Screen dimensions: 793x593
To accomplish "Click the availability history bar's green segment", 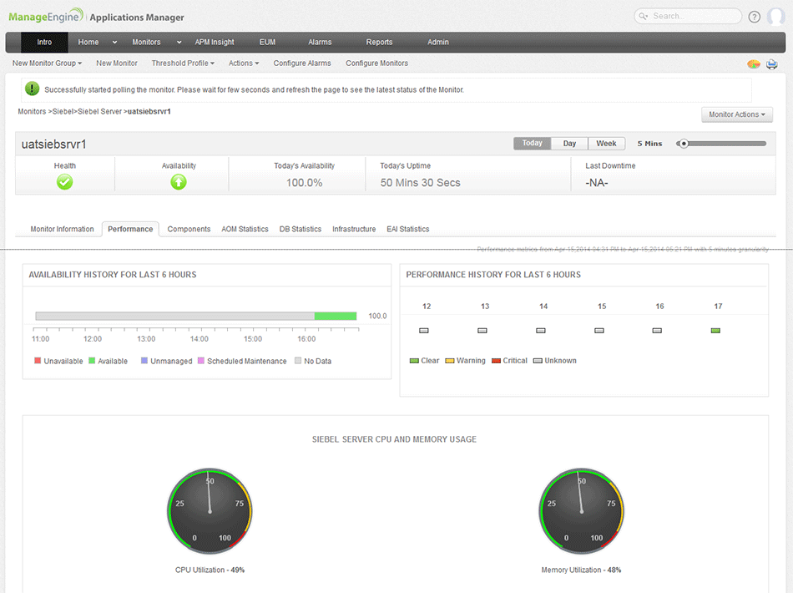I will pos(336,317).
